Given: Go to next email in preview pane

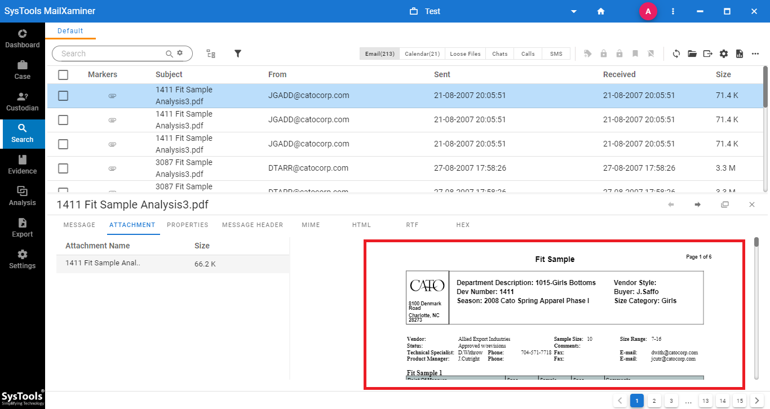Looking at the screenshot, I should click(698, 204).
